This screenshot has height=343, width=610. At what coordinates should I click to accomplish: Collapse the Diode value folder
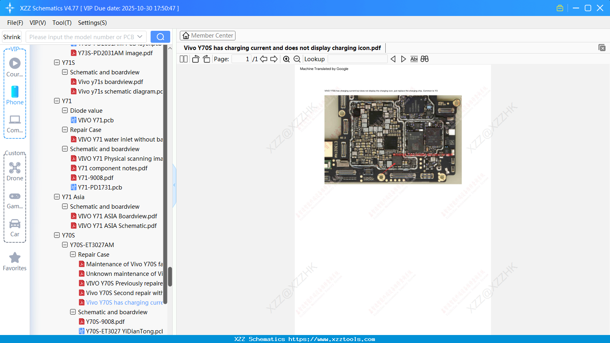click(65, 110)
